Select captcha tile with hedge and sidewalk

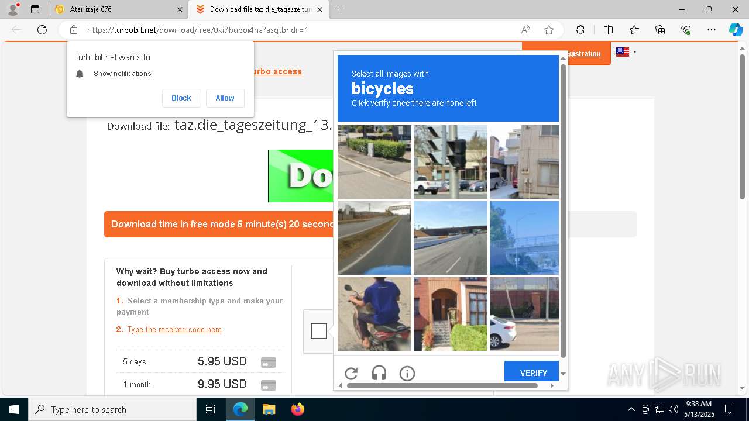[x=374, y=162]
